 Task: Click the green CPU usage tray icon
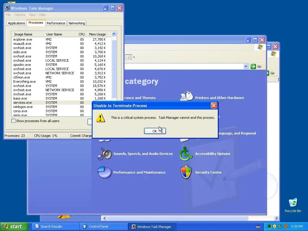pos(269,226)
